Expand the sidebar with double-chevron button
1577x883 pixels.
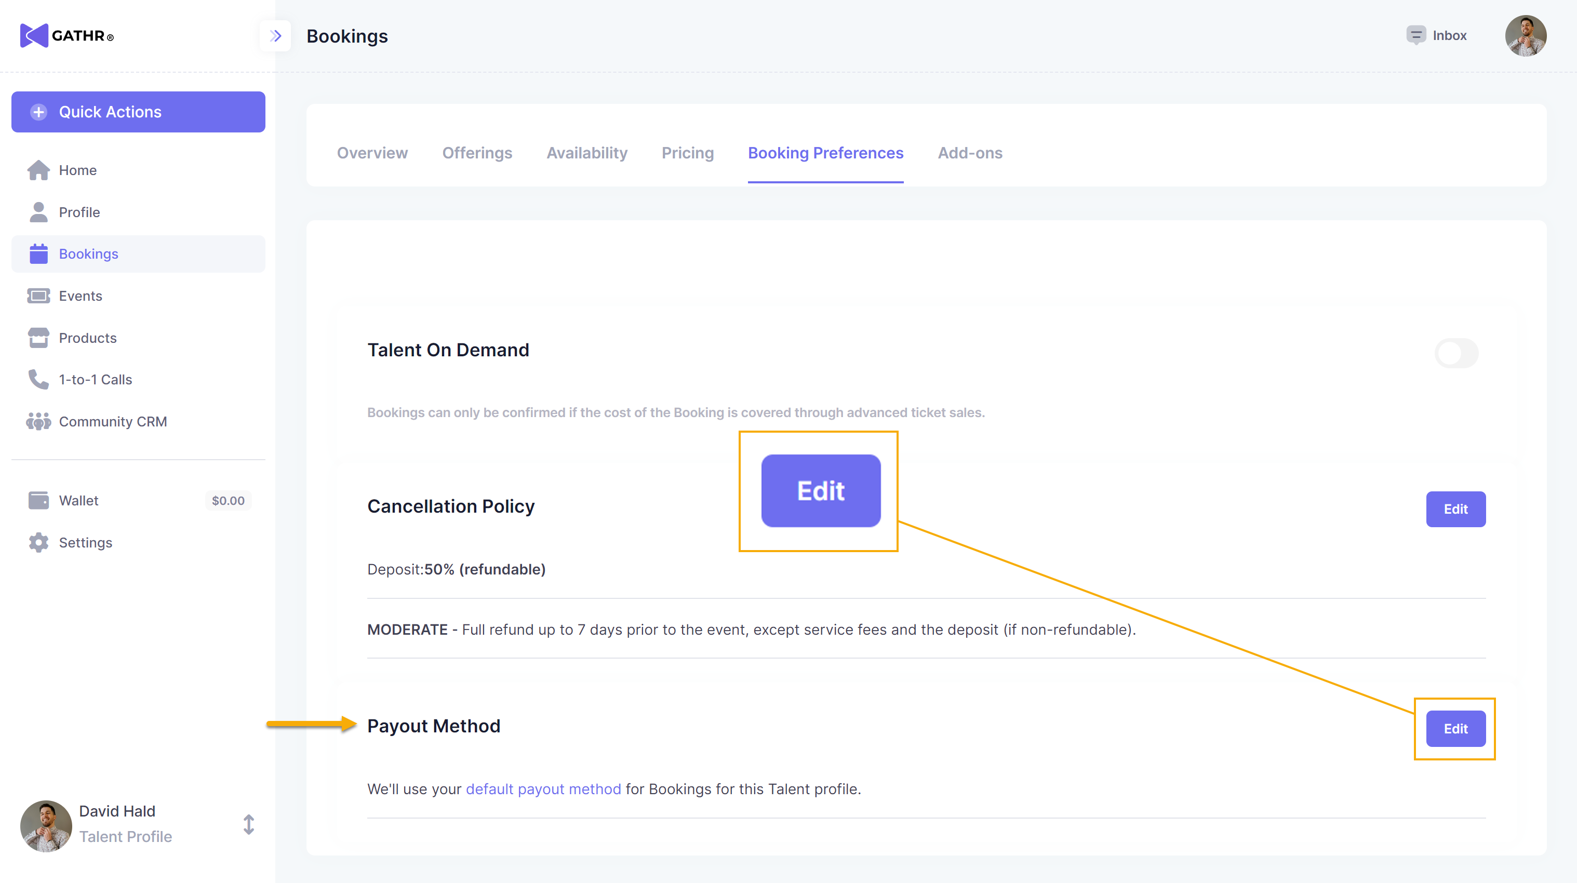(275, 35)
